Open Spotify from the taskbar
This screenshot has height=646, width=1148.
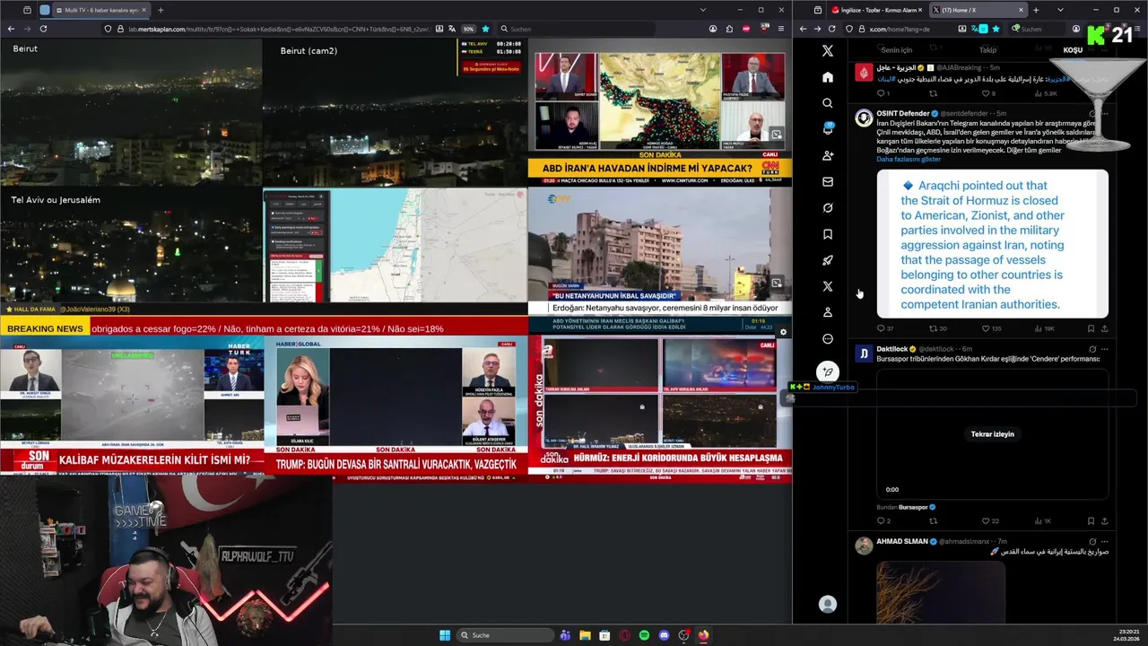click(644, 635)
